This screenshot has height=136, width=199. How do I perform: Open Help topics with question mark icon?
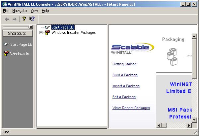[24, 19]
